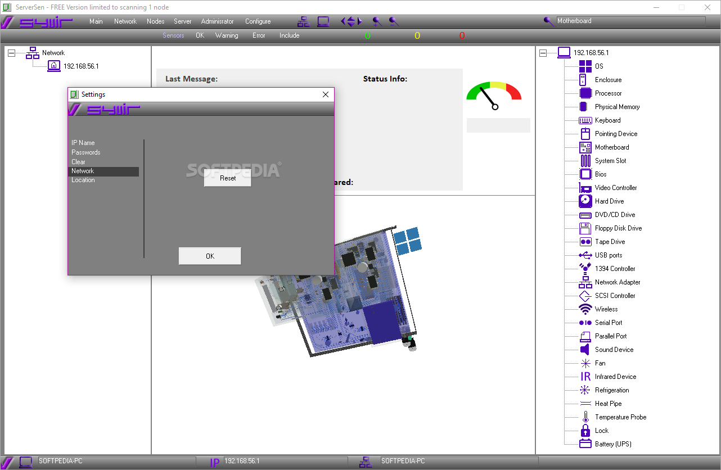Select the Tape Drive icon
Screen dimensions: 721x470
(585, 242)
